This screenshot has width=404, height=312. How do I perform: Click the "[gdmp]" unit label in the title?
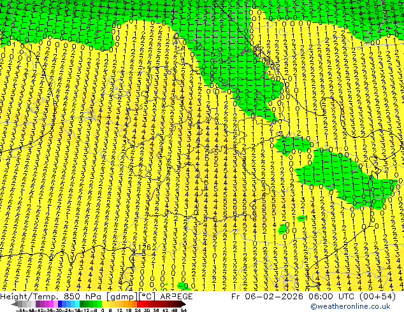pyautogui.click(x=123, y=297)
